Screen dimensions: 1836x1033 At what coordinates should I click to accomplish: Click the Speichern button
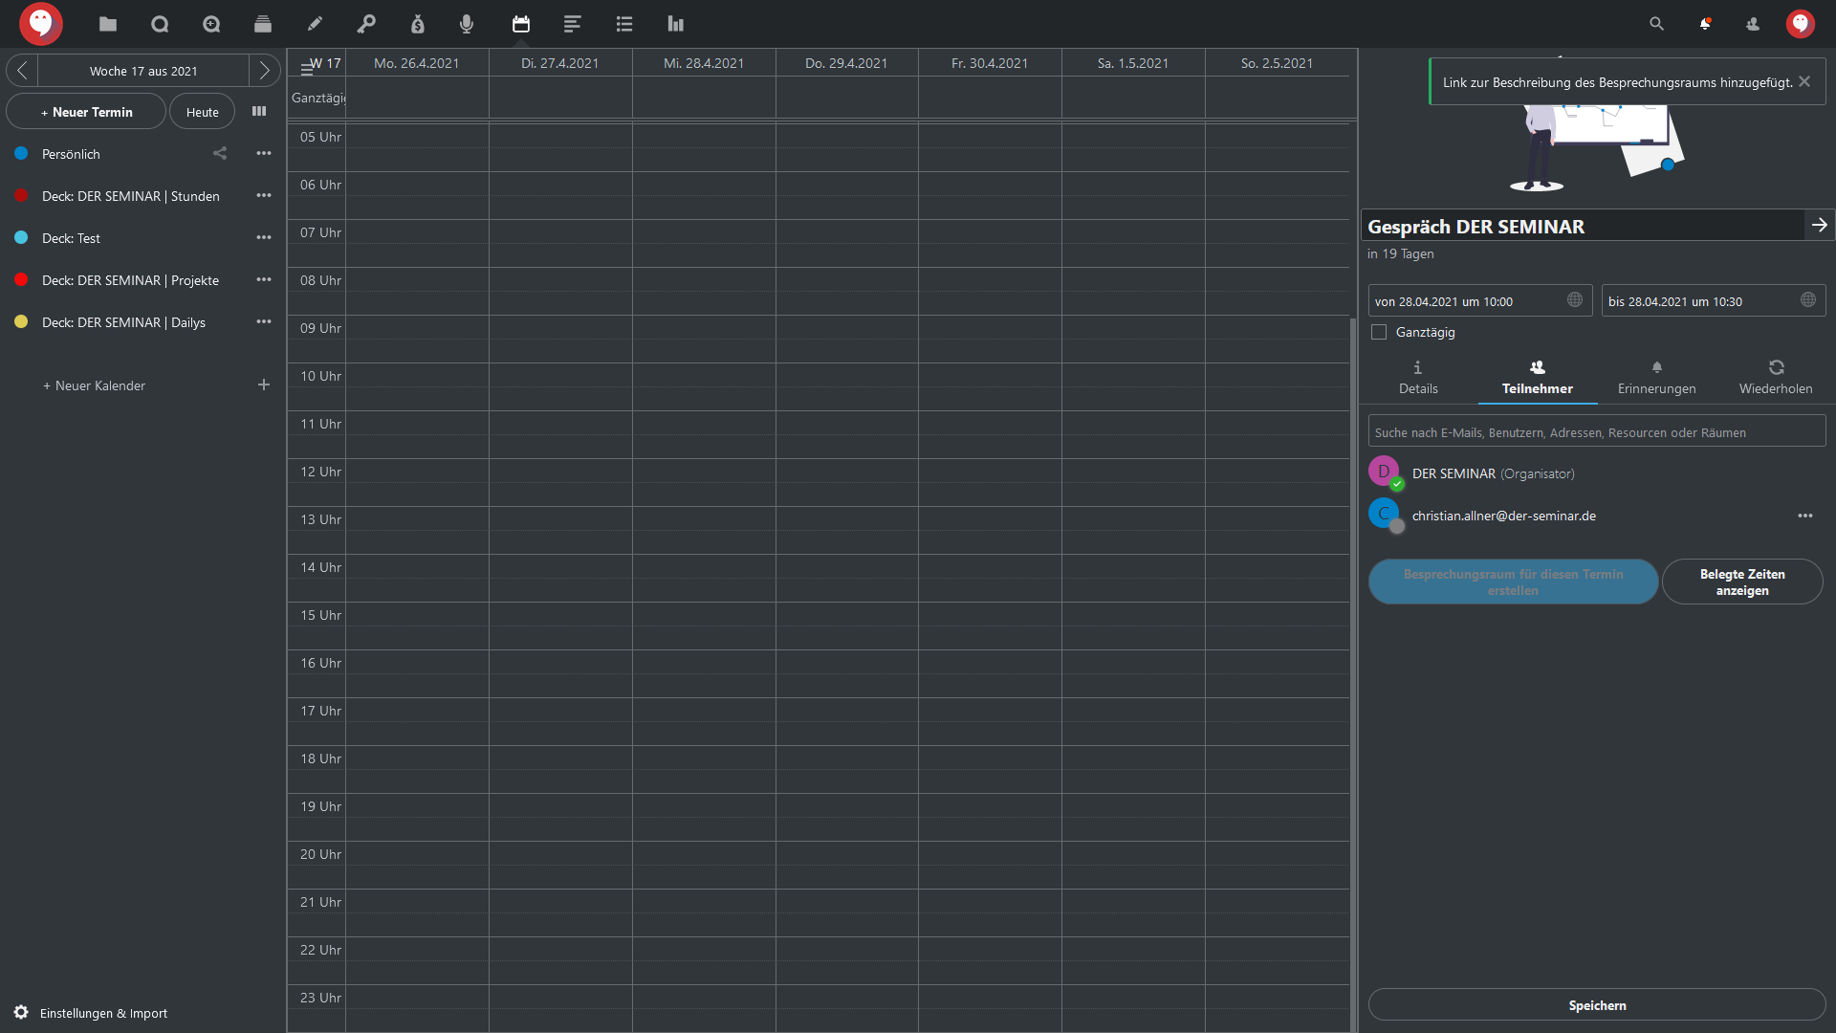1597,1005
